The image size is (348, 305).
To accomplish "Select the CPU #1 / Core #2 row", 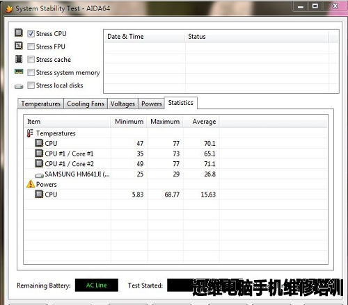I will [x=175, y=164].
